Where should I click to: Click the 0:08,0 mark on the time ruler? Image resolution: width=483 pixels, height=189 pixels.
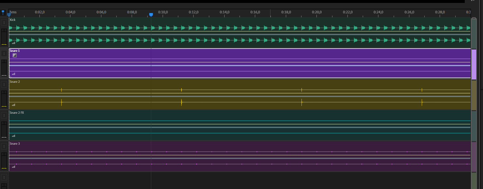tap(132, 12)
